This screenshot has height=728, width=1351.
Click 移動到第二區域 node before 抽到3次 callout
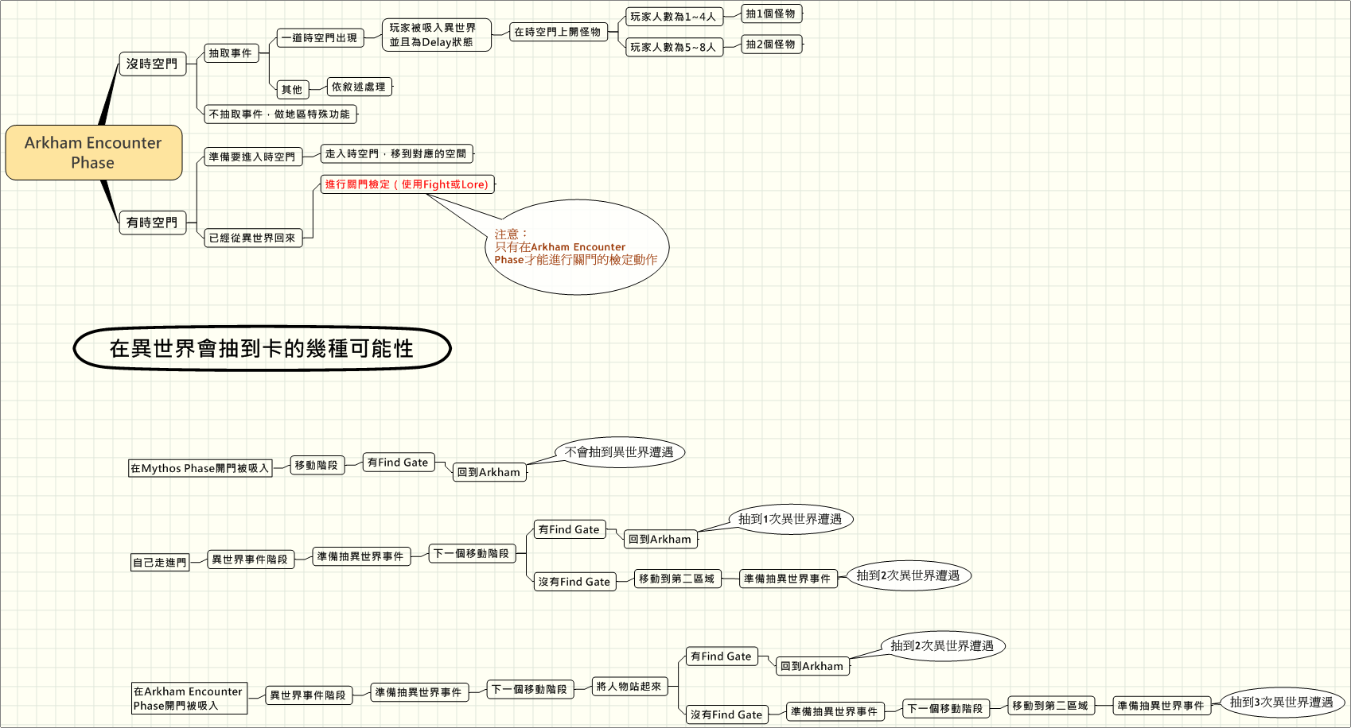[x=1050, y=705]
